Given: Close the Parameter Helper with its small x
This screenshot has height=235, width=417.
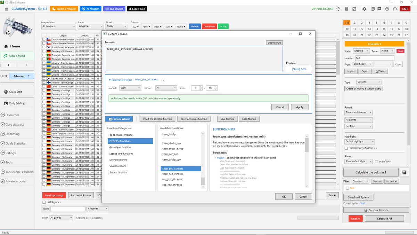Looking at the screenshot, I should point(163,80).
